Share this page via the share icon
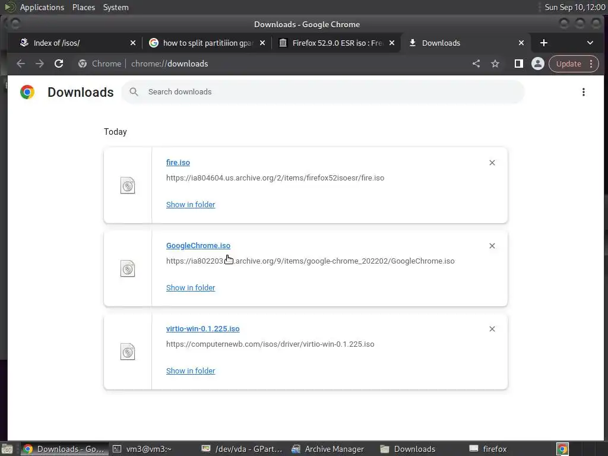The width and height of the screenshot is (608, 456). (x=476, y=64)
